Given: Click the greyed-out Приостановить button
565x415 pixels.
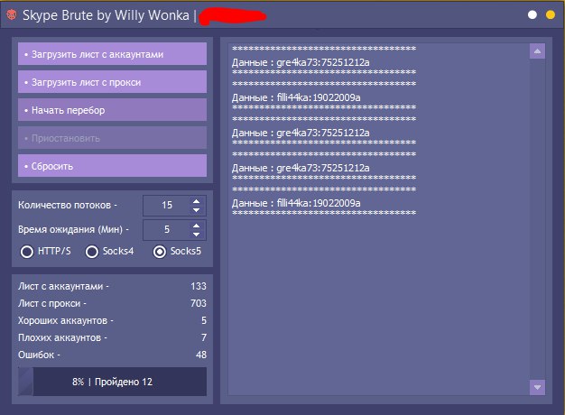Looking at the screenshot, I should (112, 138).
